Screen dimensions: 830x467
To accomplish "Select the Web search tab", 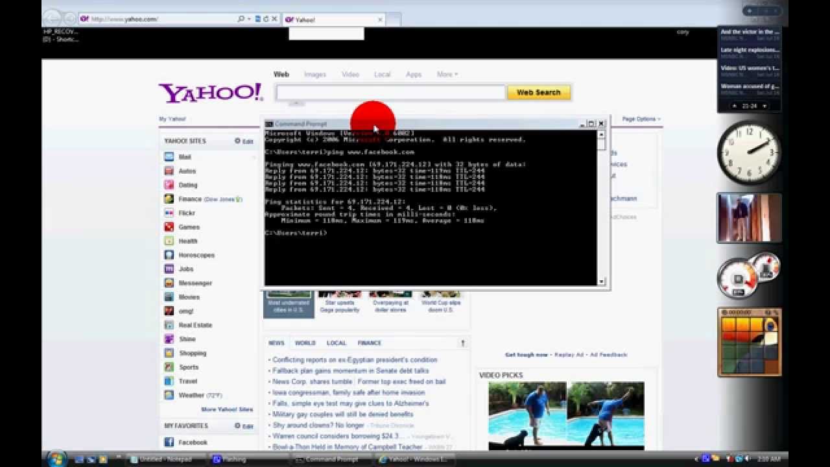I will (281, 75).
